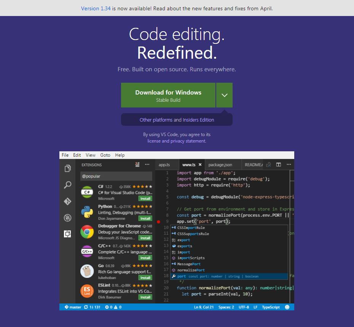Select the C/C++ extension logo

[x=87, y=252]
